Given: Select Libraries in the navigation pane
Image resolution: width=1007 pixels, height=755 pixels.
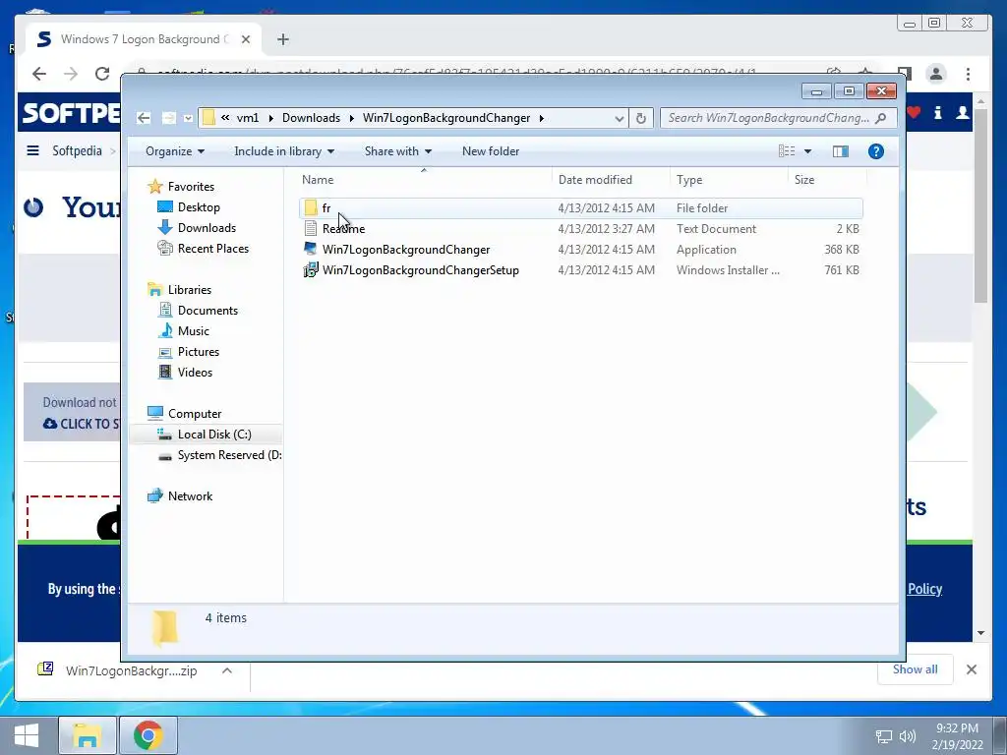Looking at the screenshot, I should [x=190, y=290].
